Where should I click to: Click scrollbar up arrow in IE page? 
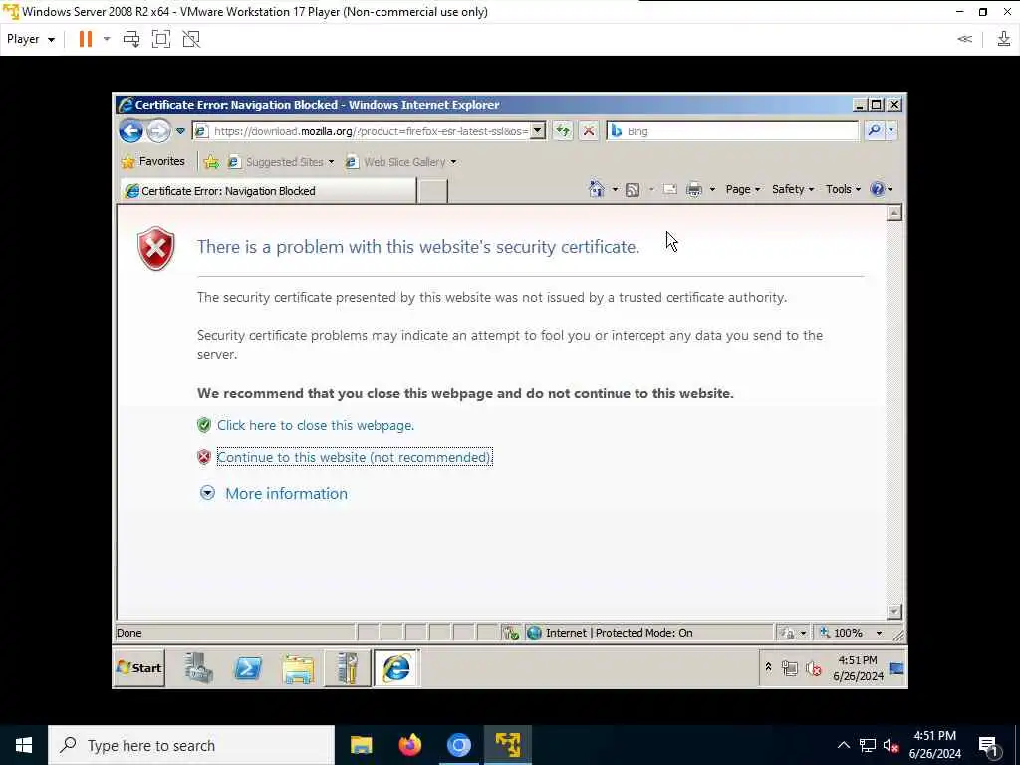(893, 213)
